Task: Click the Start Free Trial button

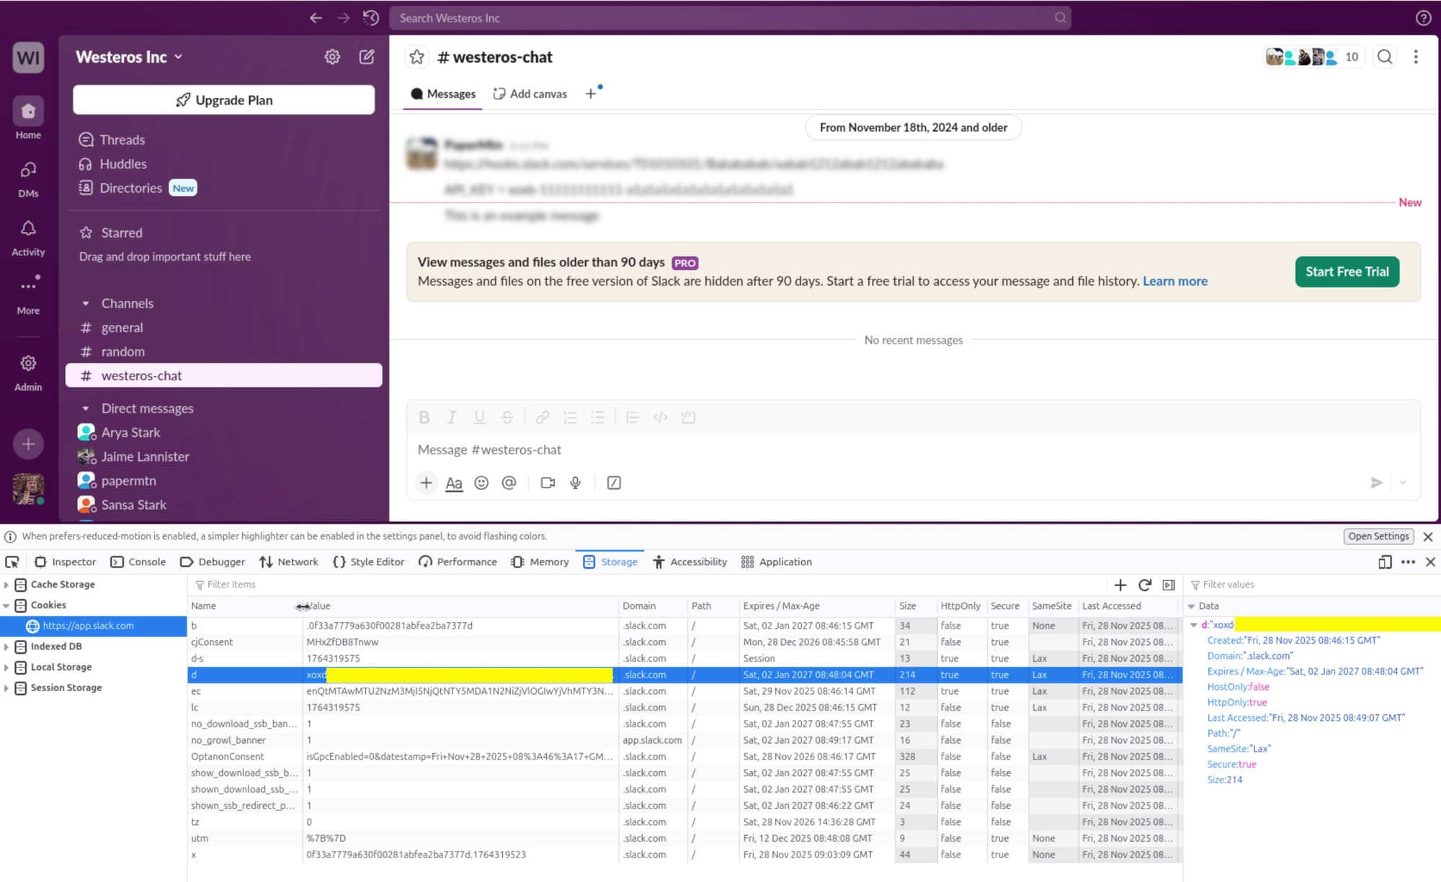Action: (1347, 271)
